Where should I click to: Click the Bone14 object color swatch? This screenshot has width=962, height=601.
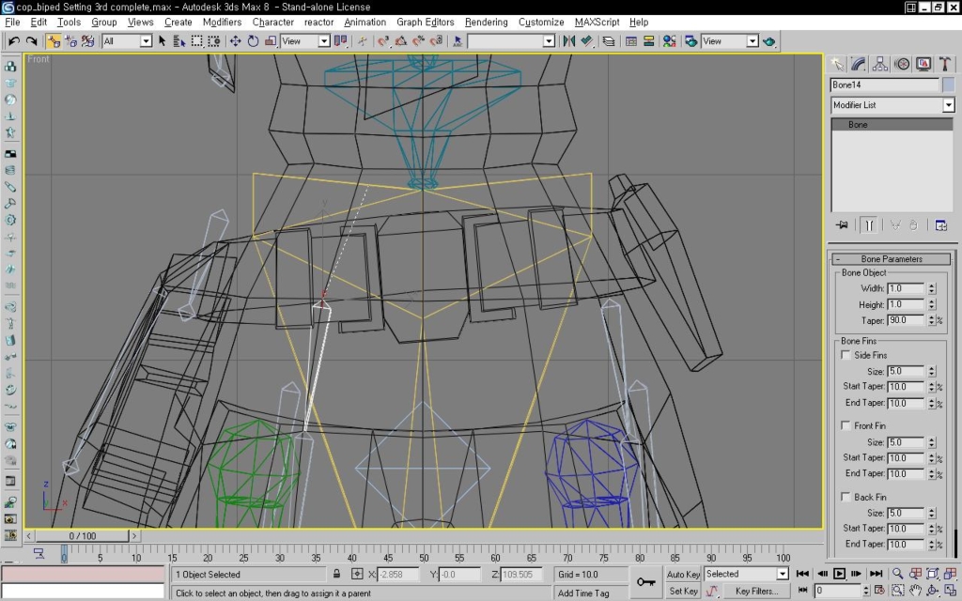[949, 85]
